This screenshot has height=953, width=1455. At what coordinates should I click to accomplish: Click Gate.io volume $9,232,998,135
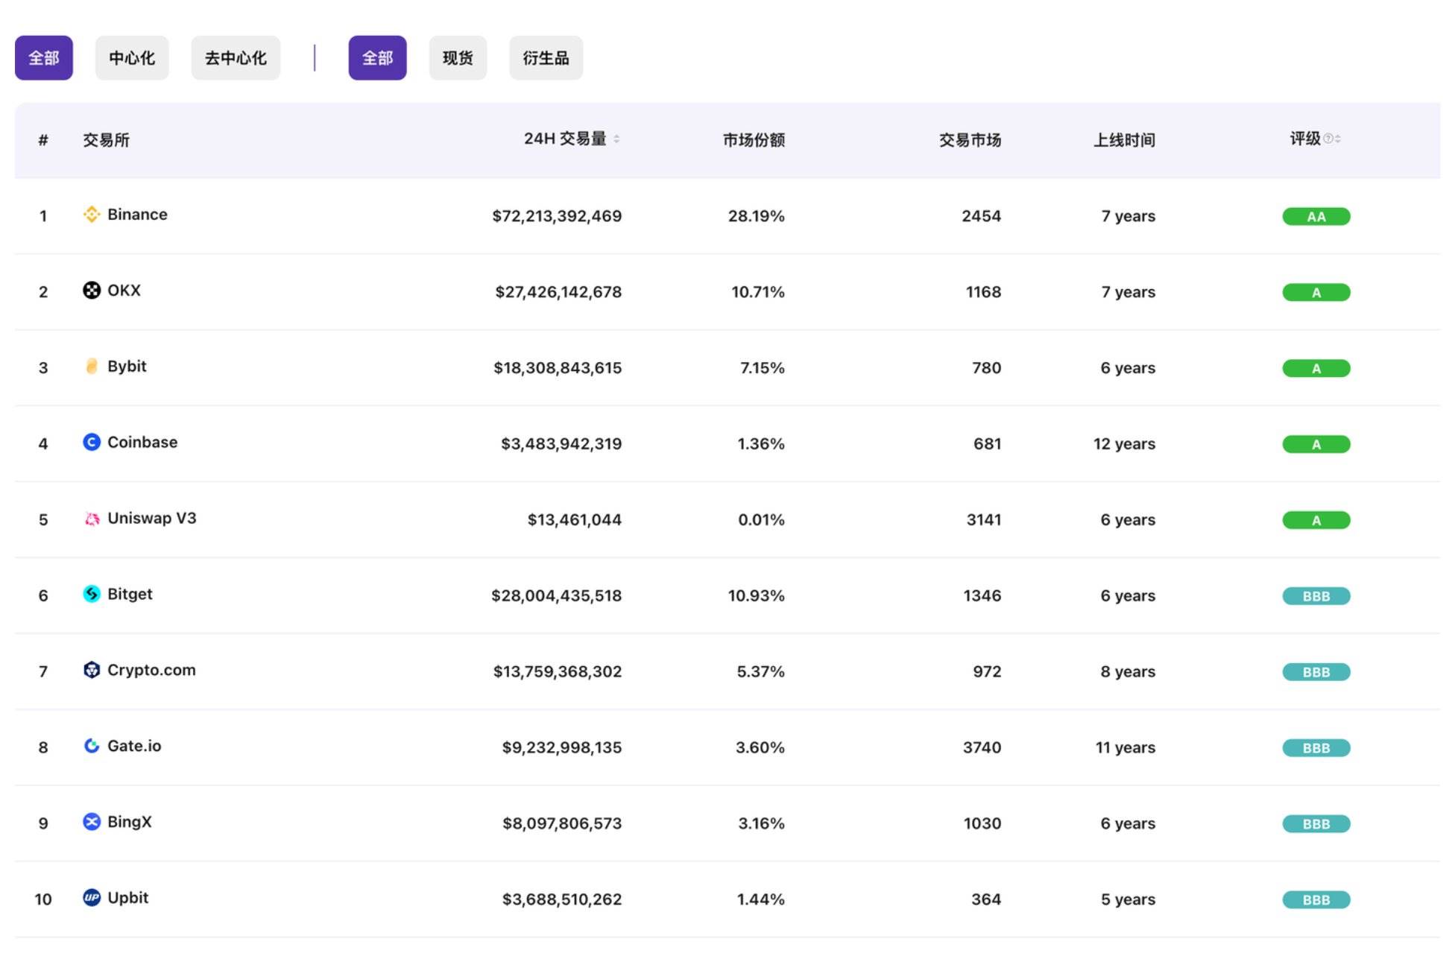562,748
